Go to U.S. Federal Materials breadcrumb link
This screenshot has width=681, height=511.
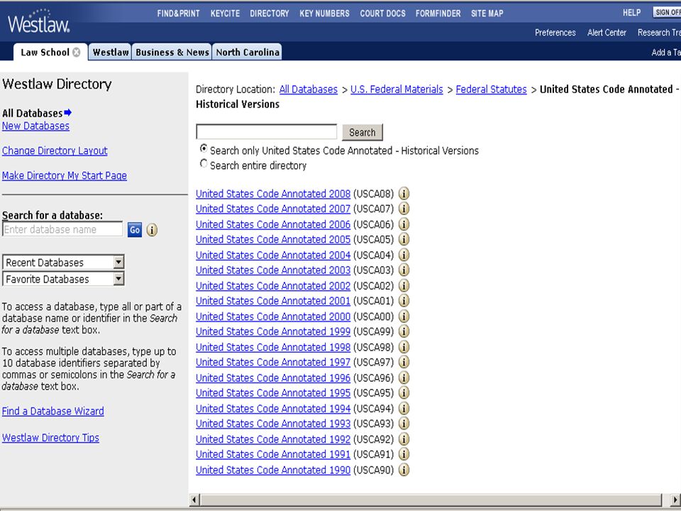click(397, 89)
